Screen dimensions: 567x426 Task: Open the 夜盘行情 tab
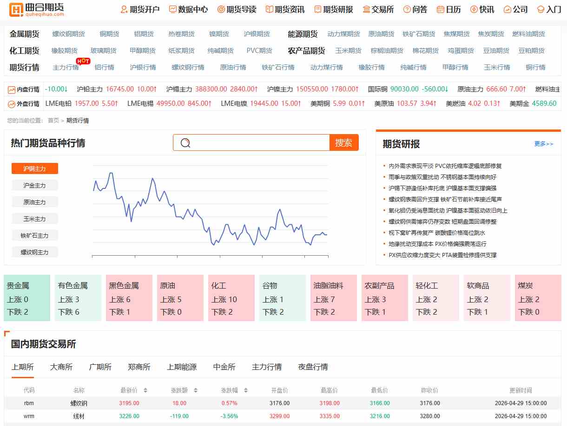coord(313,367)
